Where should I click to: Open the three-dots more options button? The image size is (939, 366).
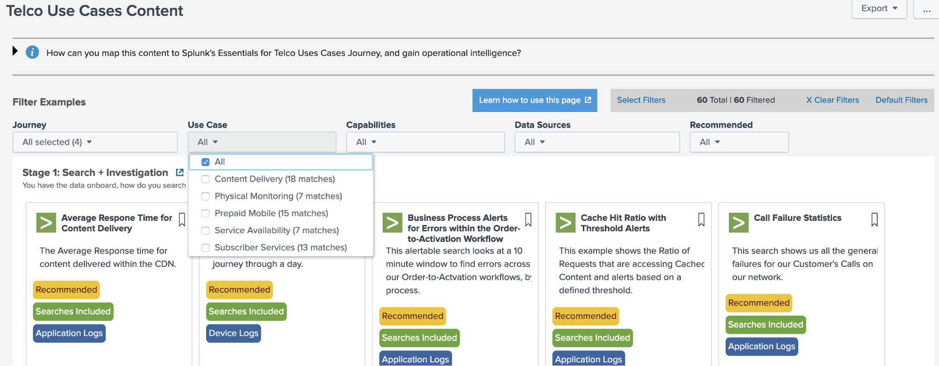[926, 9]
